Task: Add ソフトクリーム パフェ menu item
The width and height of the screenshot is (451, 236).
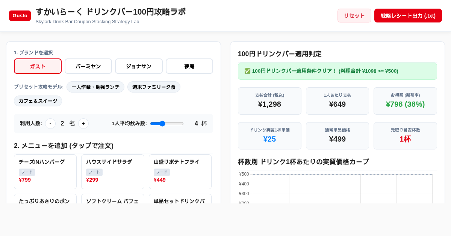Action: (113, 199)
